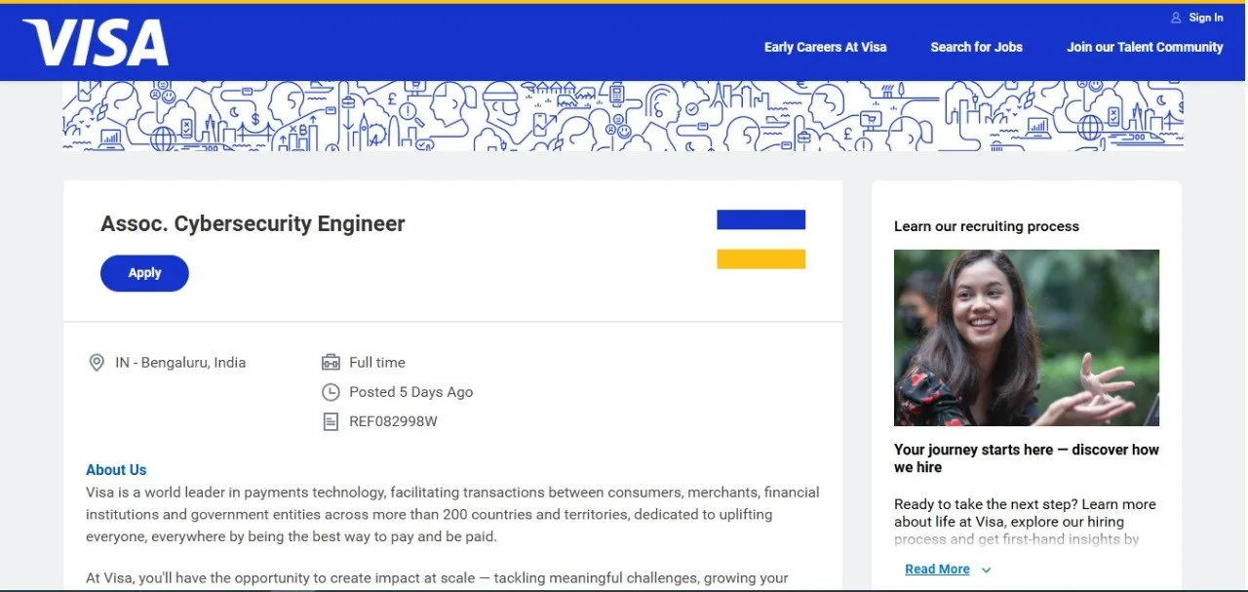Screen dimensions: 1248x592
Task: Click the location pin icon
Action: [97, 363]
